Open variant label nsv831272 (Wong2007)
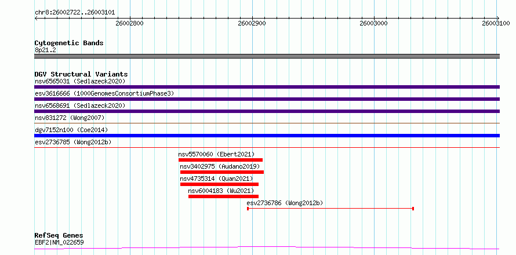 point(70,118)
